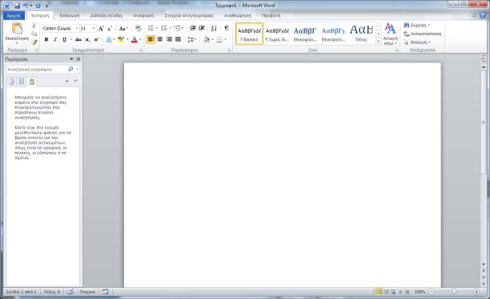This screenshot has height=299, width=490.
Task: Click the Redo icon in quick access toolbar
Action: click(x=38, y=6)
